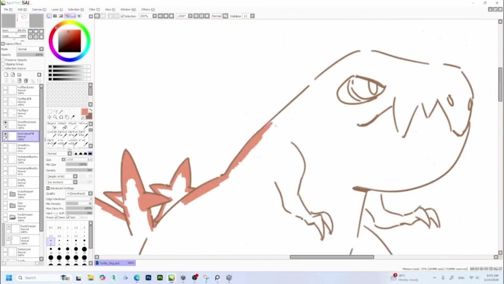Create a new linework layer
The image size is (504, 284).
click(x=13, y=75)
